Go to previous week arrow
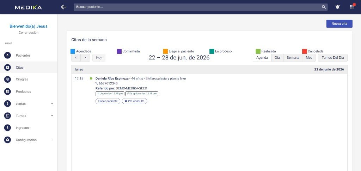This screenshot has width=361, height=171. point(76,58)
